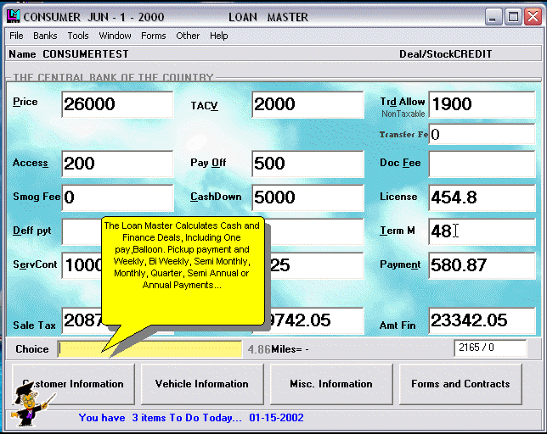Screen dimensions: 547x434
Task: Open the File menu
Action: click(16, 36)
